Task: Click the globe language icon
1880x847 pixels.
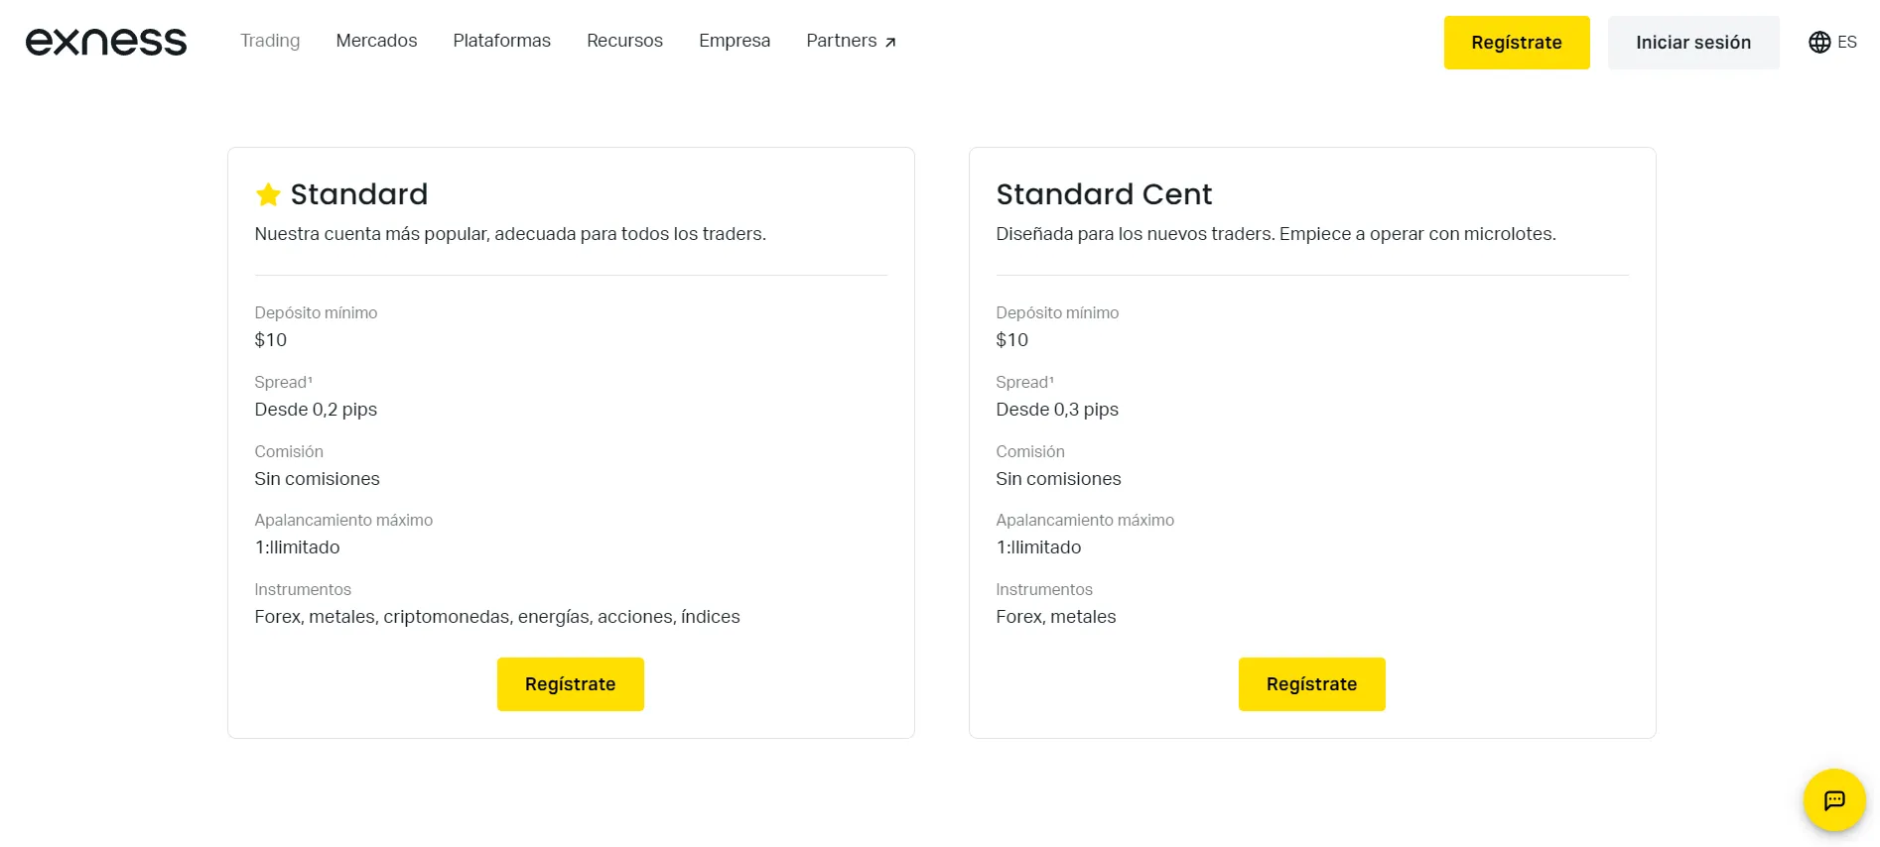Action: (1819, 42)
